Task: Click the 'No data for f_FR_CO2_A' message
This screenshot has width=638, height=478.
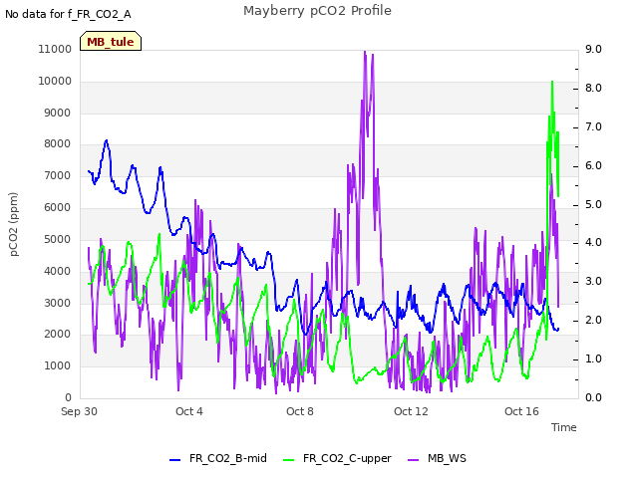Action: [x=68, y=14]
